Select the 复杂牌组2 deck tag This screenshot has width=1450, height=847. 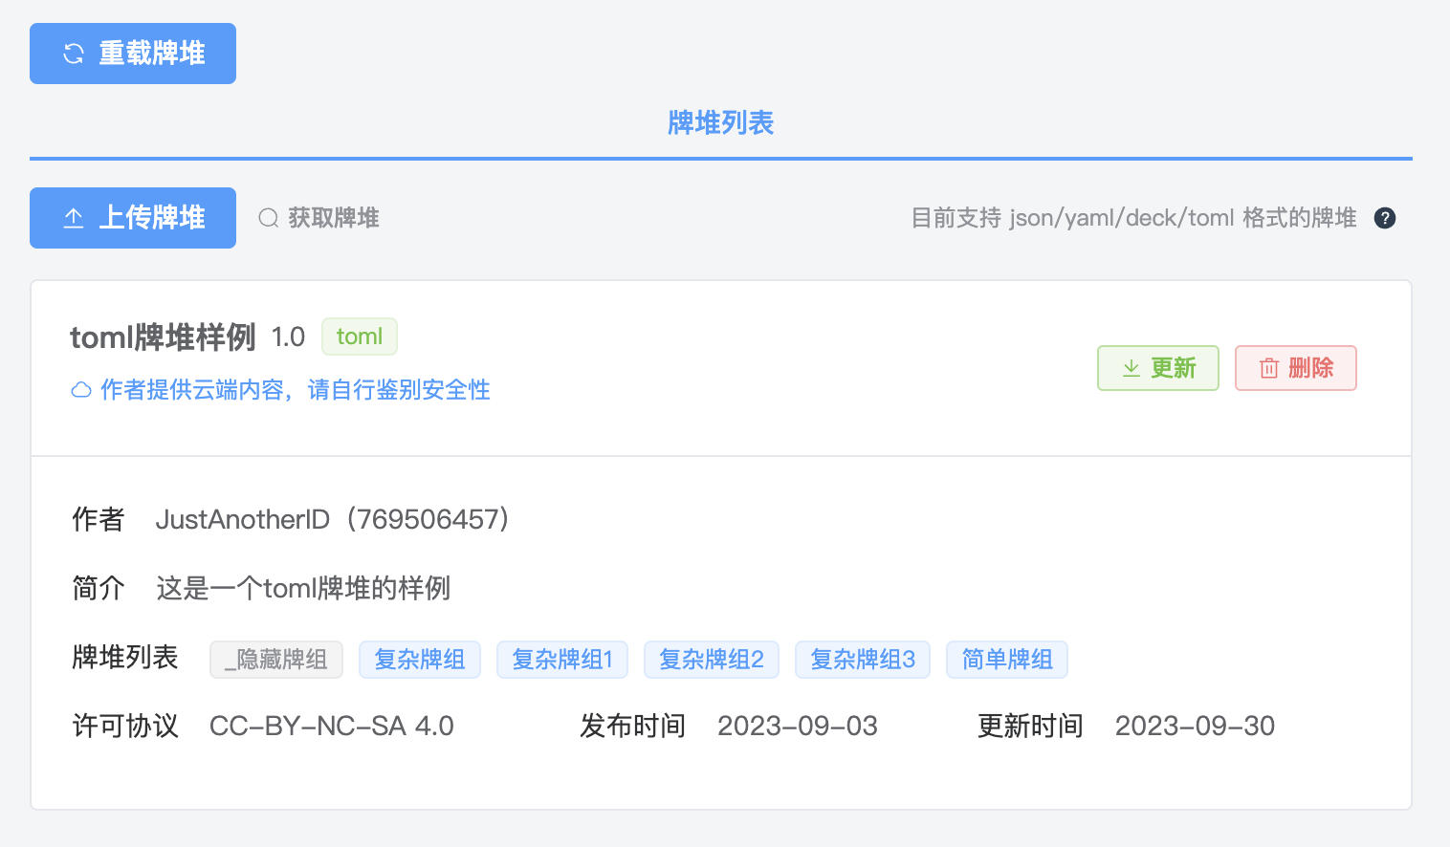point(711,659)
